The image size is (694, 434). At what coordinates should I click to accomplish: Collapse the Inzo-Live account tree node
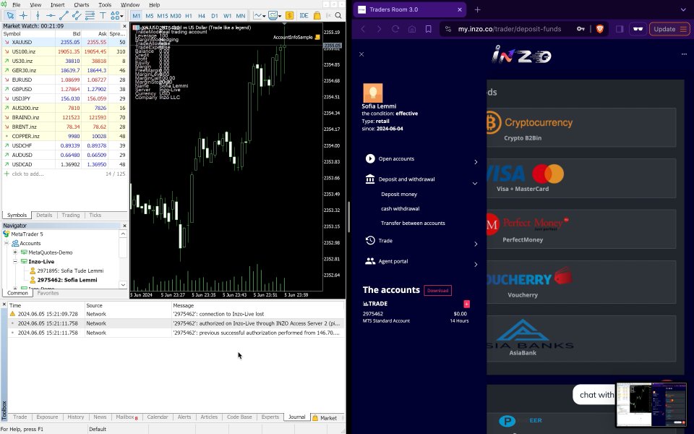coord(15,261)
